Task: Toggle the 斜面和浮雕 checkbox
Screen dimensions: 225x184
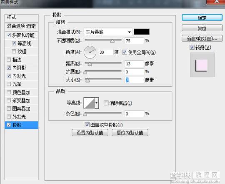Action: (9, 35)
